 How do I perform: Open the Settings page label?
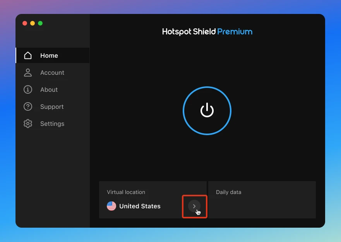coord(52,124)
